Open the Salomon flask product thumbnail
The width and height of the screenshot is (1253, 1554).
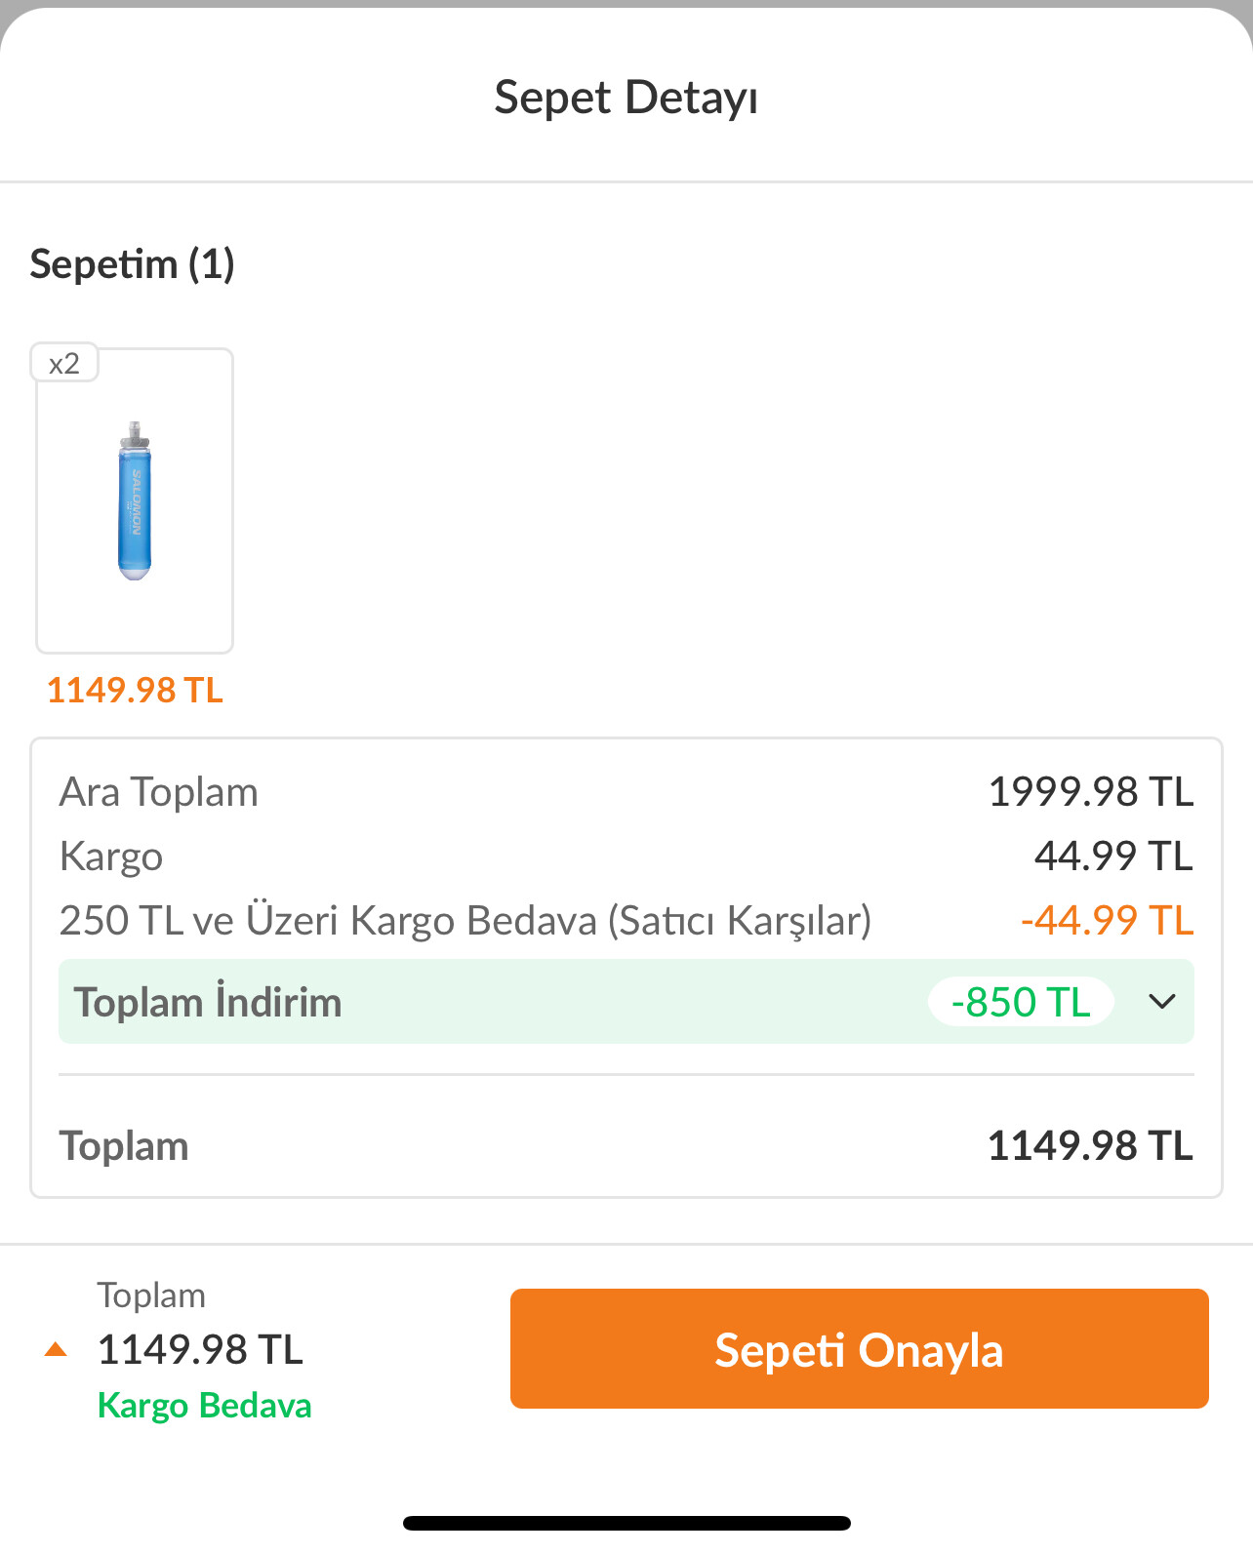[135, 501]
